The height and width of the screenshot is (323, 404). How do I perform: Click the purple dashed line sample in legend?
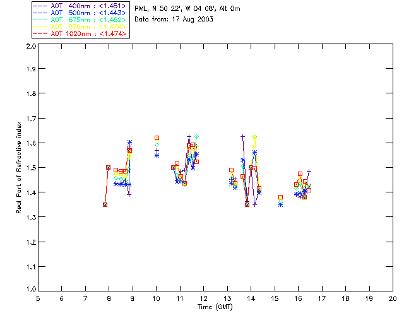pyautogui.click(x=40, y=6)
